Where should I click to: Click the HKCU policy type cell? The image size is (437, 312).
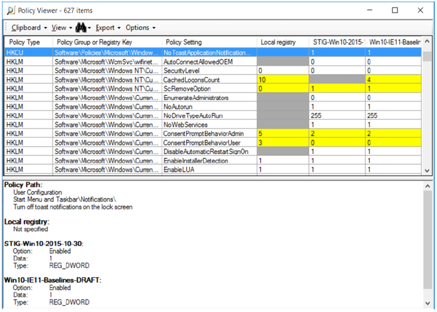(x=28, y=53)
